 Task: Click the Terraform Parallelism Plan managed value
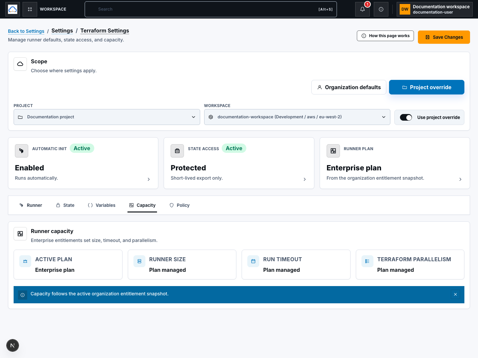[x=395, y=270]
